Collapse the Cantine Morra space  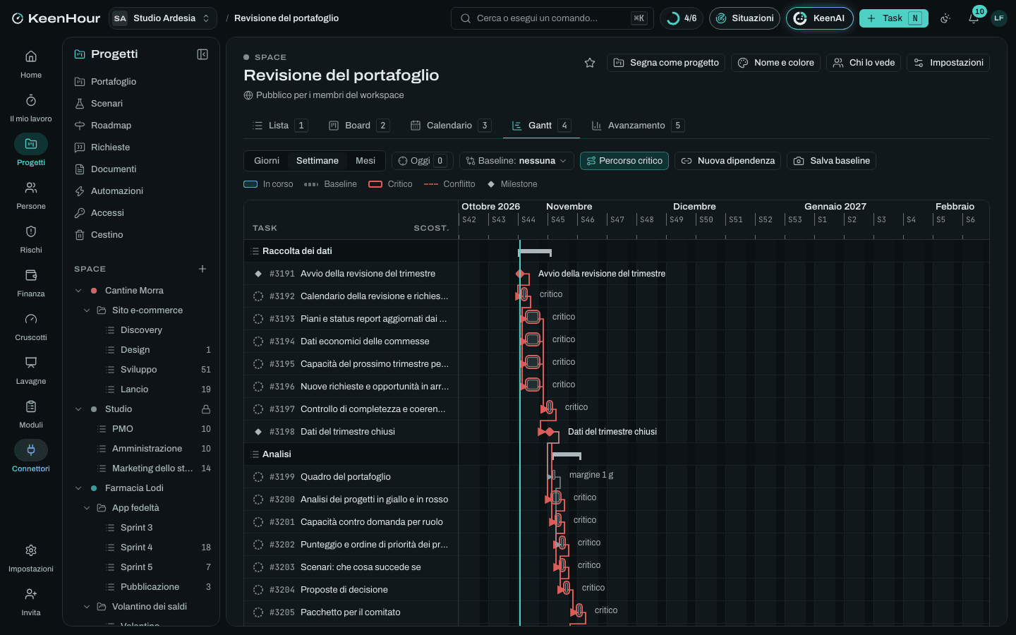point(78,291)
